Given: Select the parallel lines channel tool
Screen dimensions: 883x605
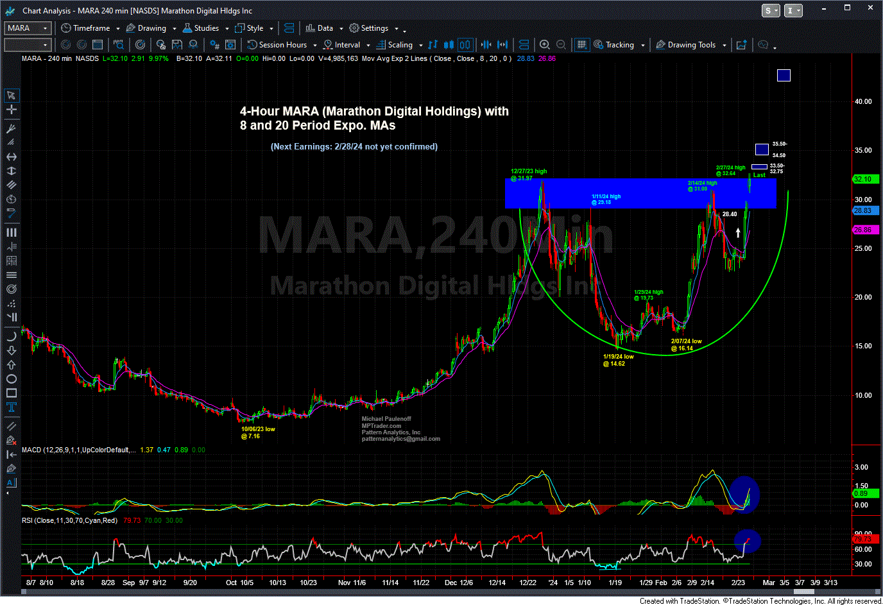Looking at the screenshot, I should (x=11, y=185).
